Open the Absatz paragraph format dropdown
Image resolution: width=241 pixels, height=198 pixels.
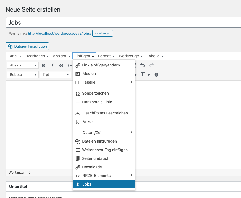[x=24, y=65]
